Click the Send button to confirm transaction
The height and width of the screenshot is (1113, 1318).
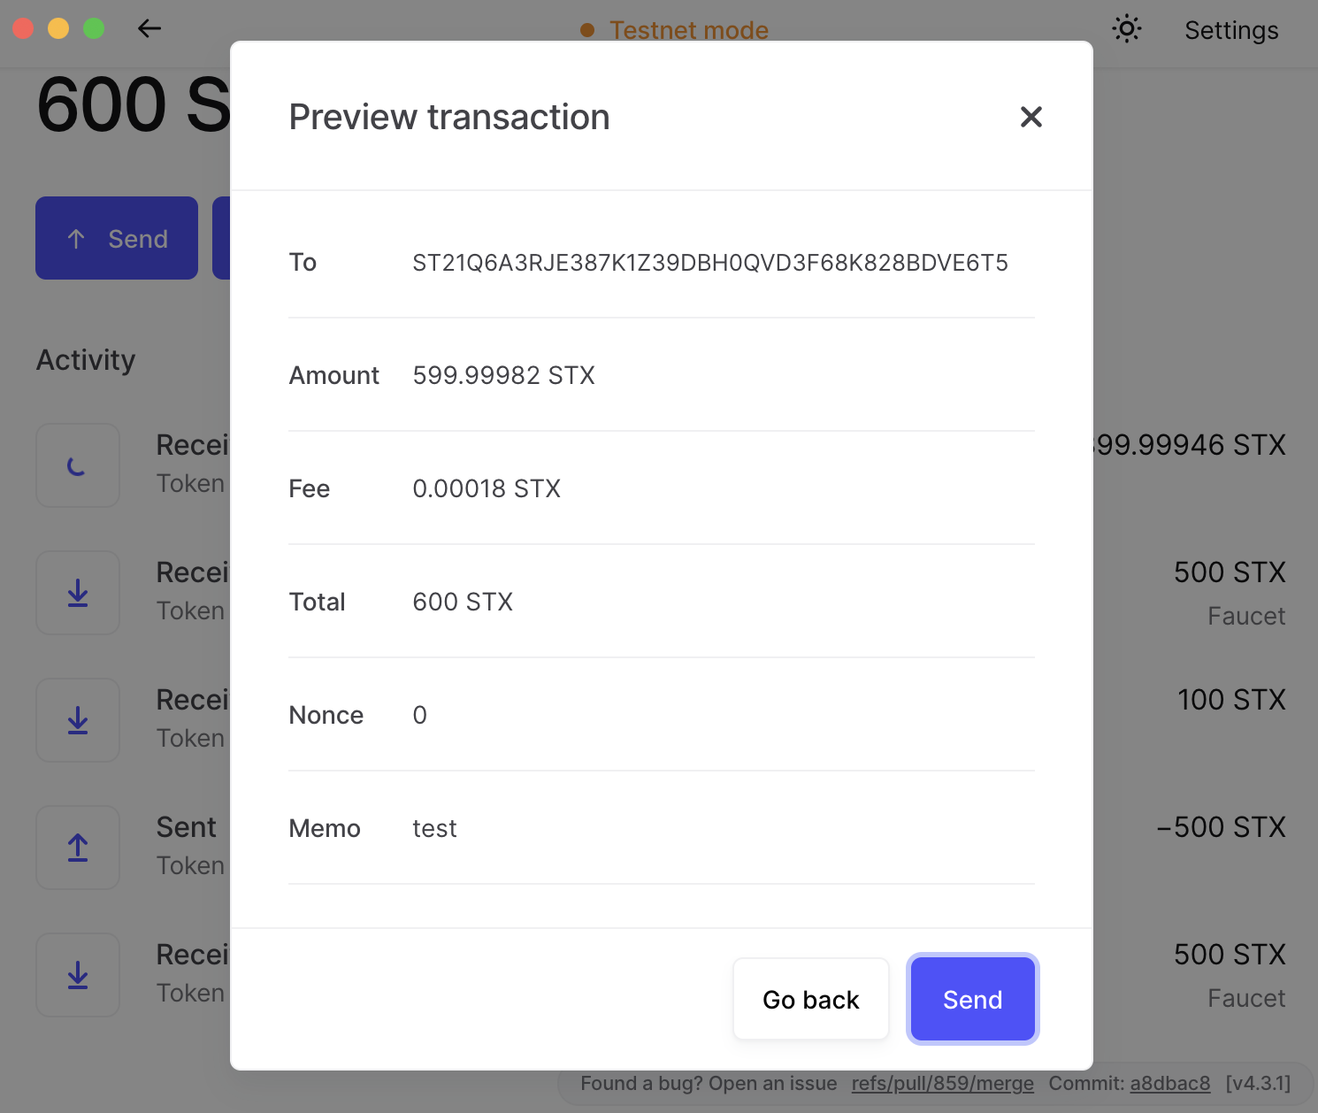tap(972, 999)
